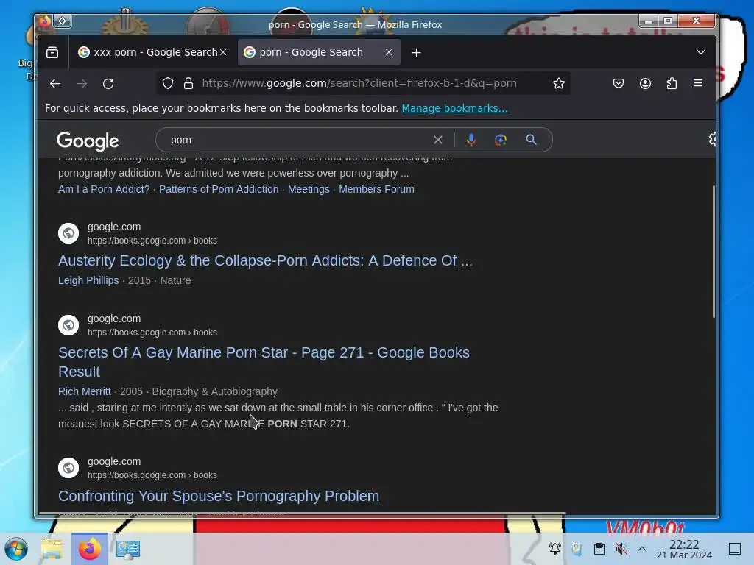Go to Google home via logo
Screen dimensions: 754x565
[88, 141]
